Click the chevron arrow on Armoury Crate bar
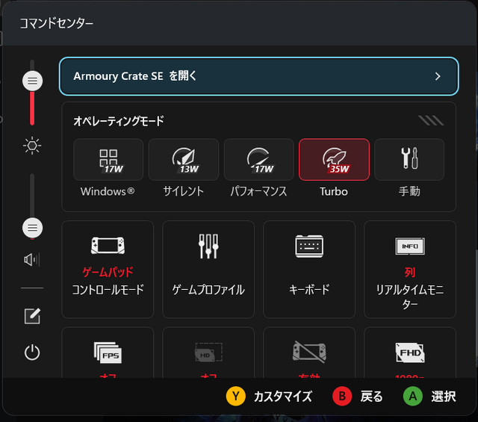The height and width of the screenshot is (422, 478). pyautogui.click(x=438, y=76)
